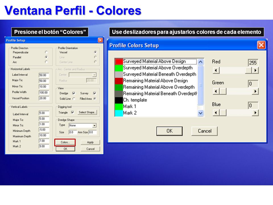Click Horizontal Label Interval field
The image size is (273, 205).
(44, 75)
